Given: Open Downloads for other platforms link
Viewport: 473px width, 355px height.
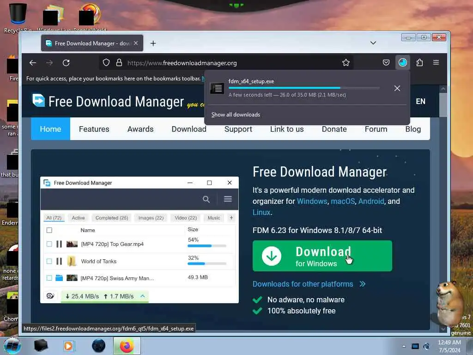Looking at the screenshot, I should point(309,284).
